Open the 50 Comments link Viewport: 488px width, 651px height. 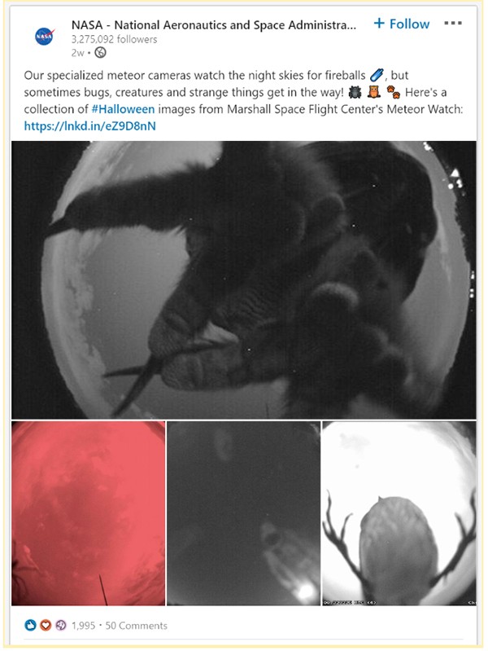click(x=136, y=625)
